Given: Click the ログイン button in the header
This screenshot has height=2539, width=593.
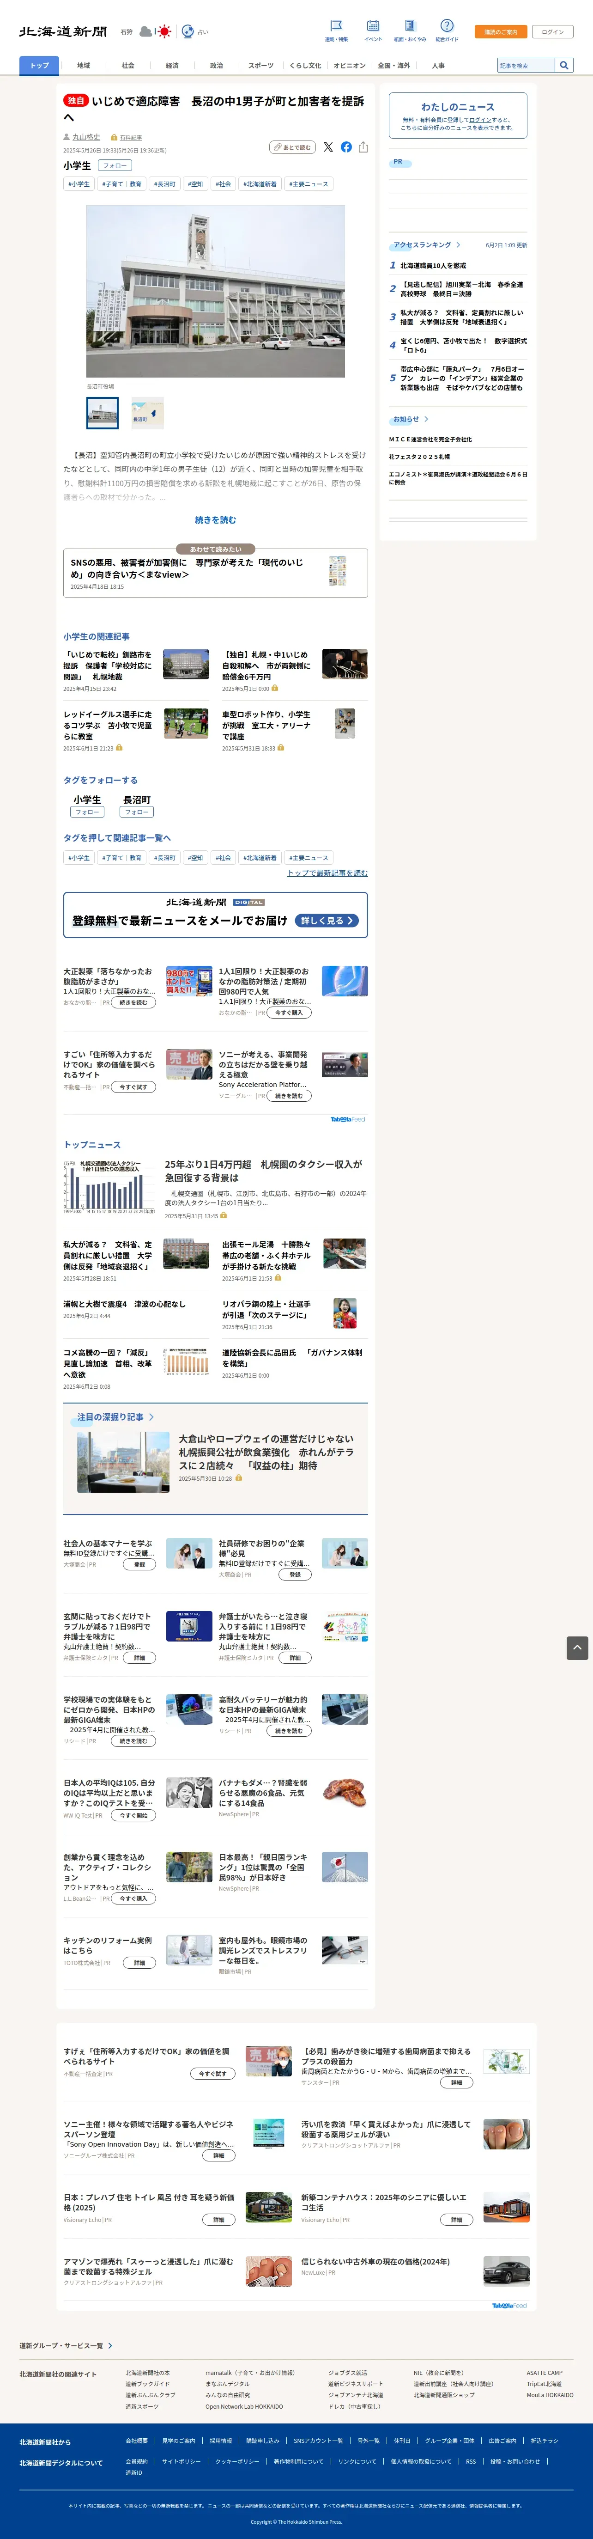Looking at the screenshot, I should click(553, 31).
